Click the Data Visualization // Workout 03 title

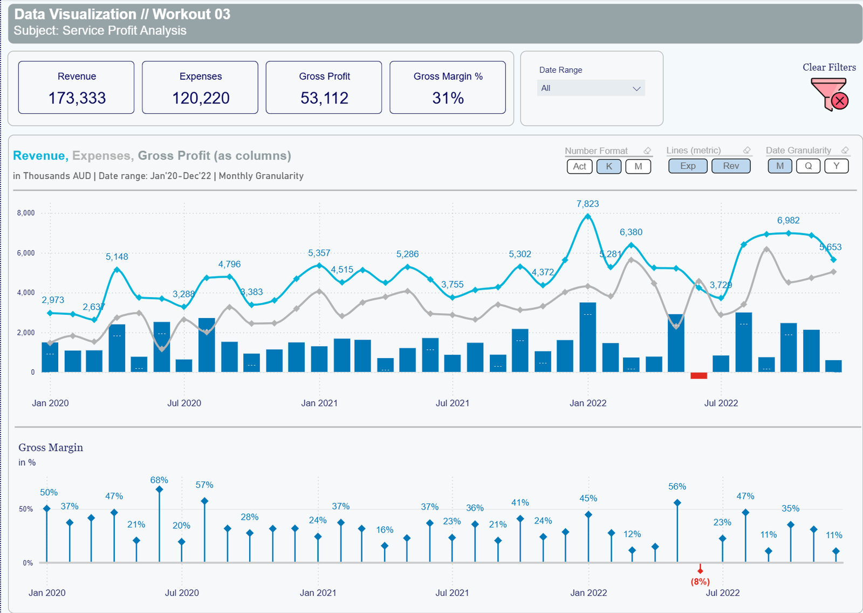(122, 14)
